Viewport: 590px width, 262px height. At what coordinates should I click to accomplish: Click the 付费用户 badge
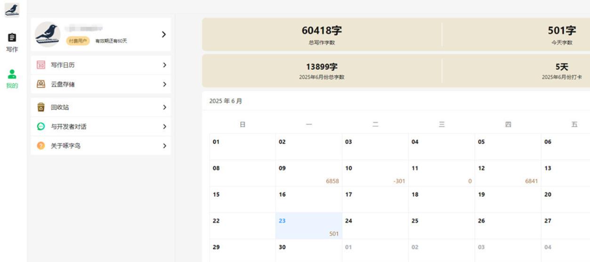click(79, 41)
